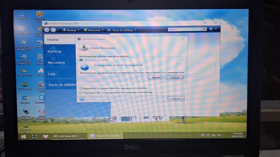The height and width of the screenshot is (157, 280).
Task: Open the upper Acronis True Image desktop shortcut
Action: coord(23,45)
